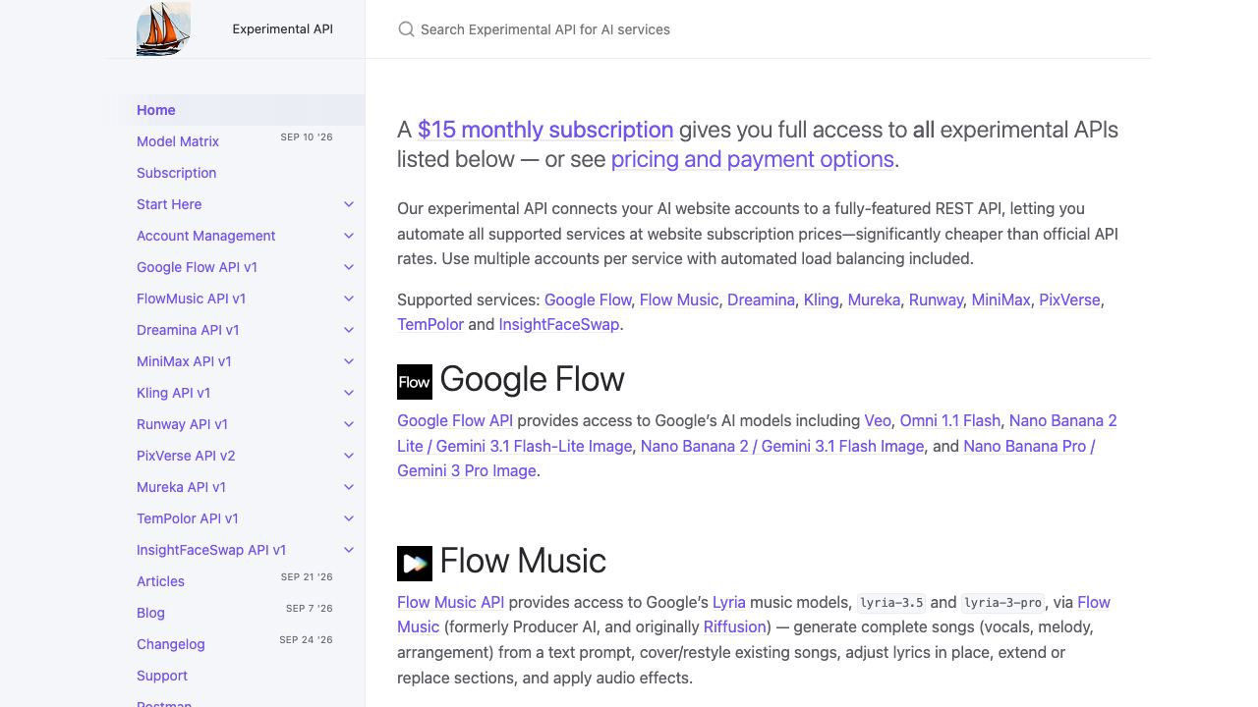Open Blog in the sidebar
Image resolution: width=1258 pixels, height=707 pixels.
pyautogui.click(x=150, y=613)
